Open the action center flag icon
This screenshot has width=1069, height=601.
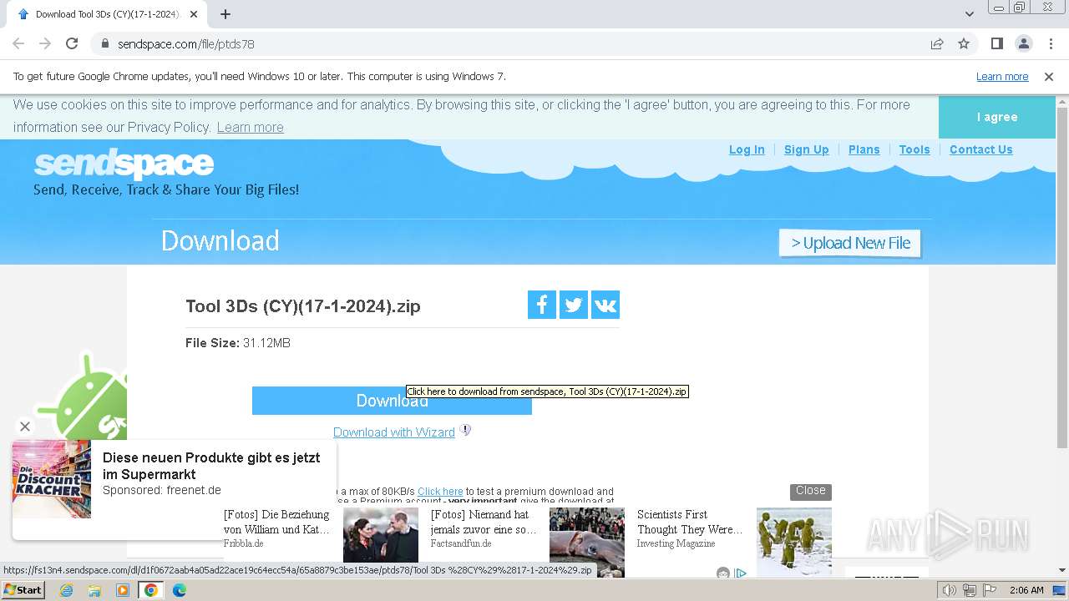tap(990, 590)
